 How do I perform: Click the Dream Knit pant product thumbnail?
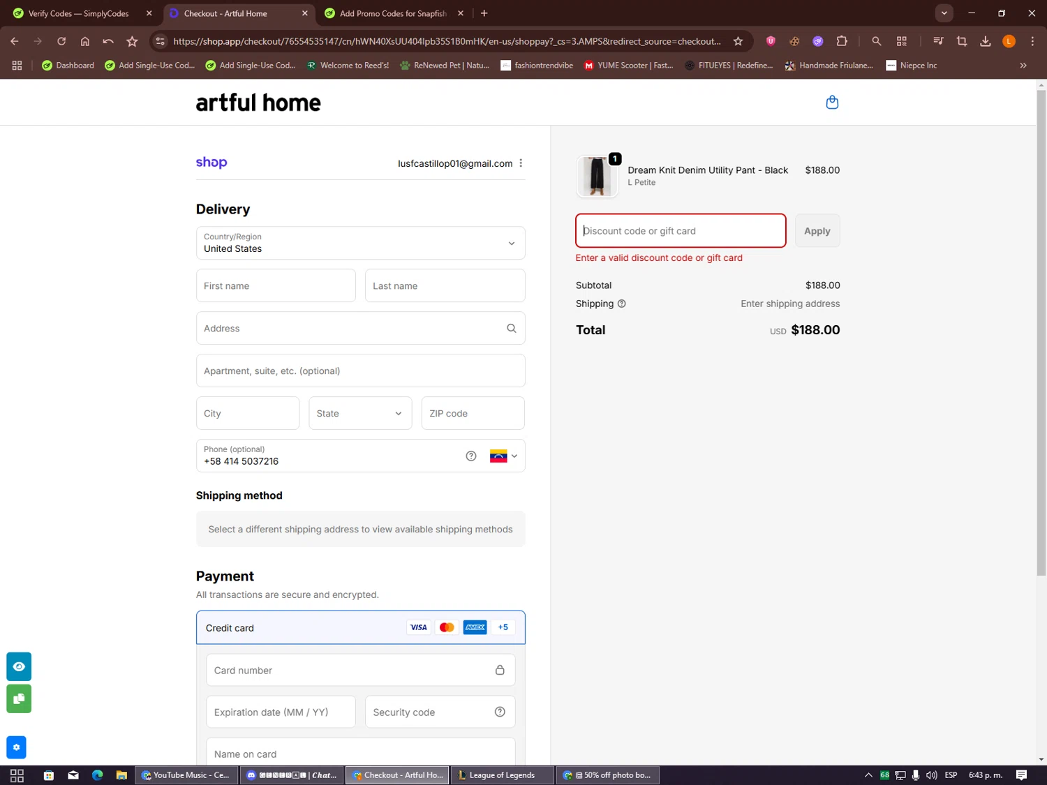click(597, 176)
